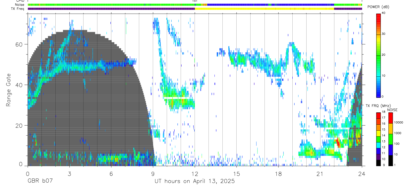
Task: Click the '21' hour tick label
Action: click(320, 174)
